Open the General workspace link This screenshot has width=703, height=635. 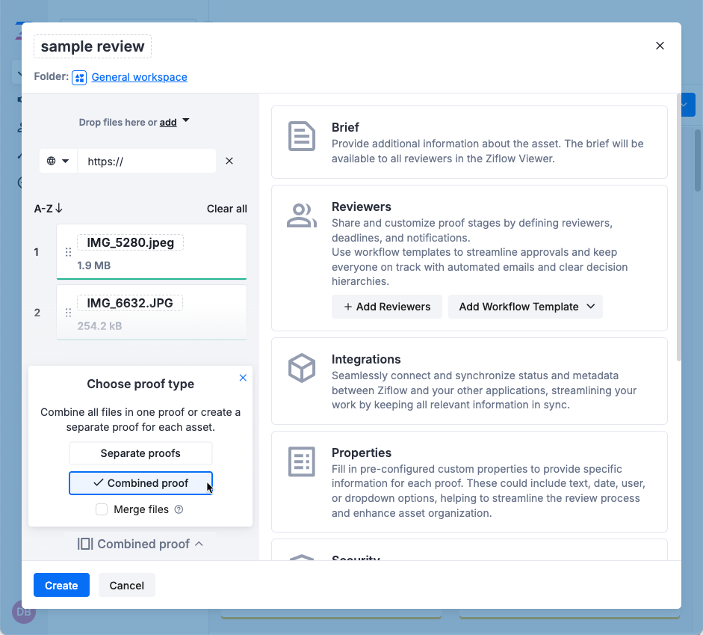pyautogui.click(x=139, y=77)
